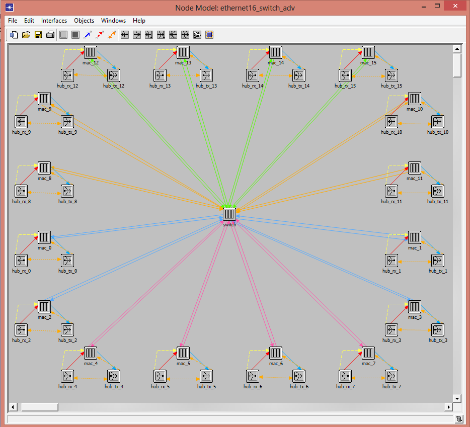470x427 pixels.
Task: Click the horizontal scrollbar right arrow
Action: 448,407
